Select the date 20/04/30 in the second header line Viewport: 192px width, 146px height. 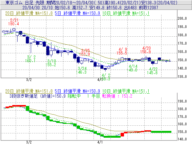(31, 8)
